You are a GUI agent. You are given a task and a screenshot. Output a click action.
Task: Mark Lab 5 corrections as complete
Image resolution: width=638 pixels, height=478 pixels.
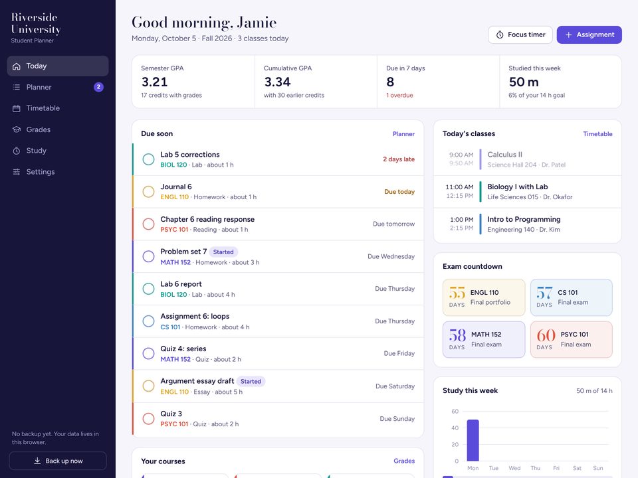[x=148, y=159]
